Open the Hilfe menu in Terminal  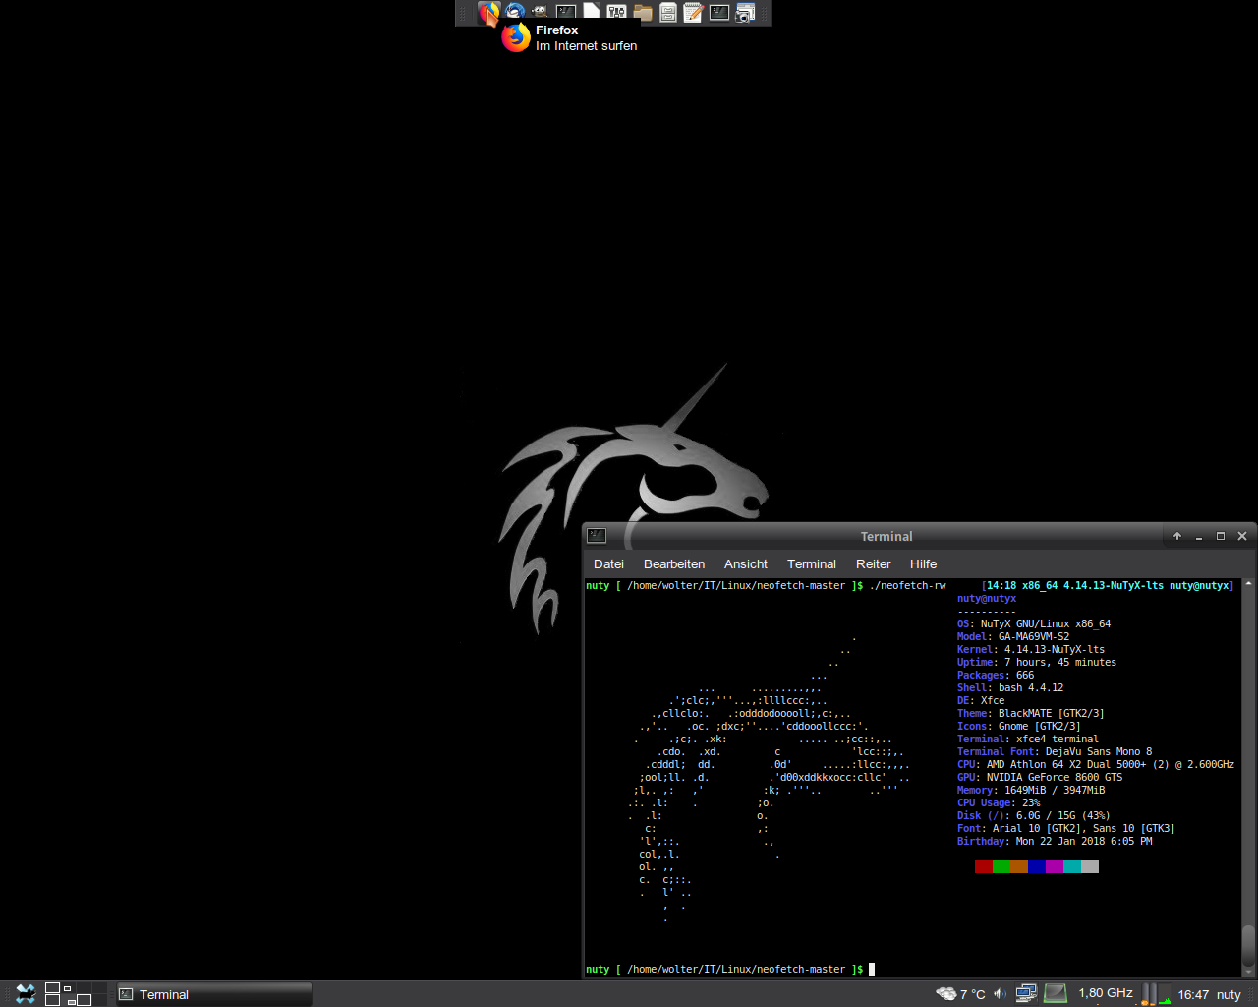pos(923,564)
